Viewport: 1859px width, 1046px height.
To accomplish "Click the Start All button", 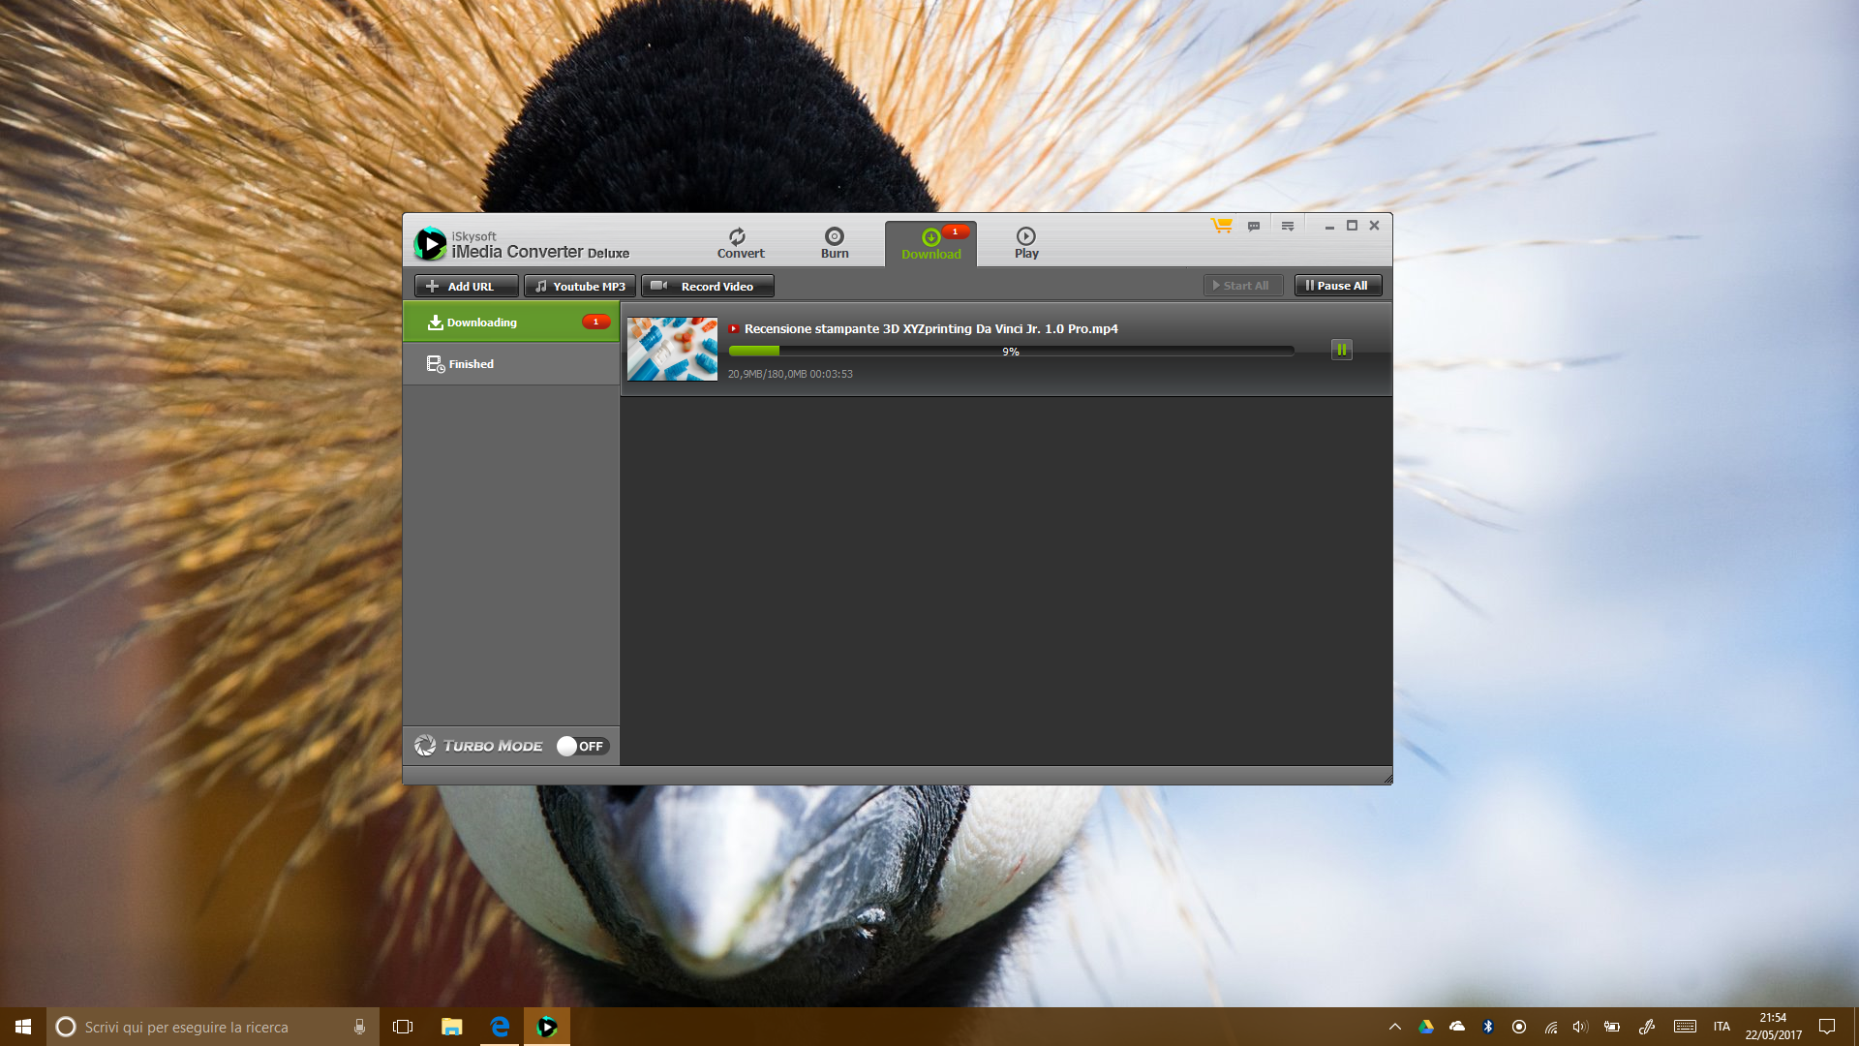I will coord(1243,286).
